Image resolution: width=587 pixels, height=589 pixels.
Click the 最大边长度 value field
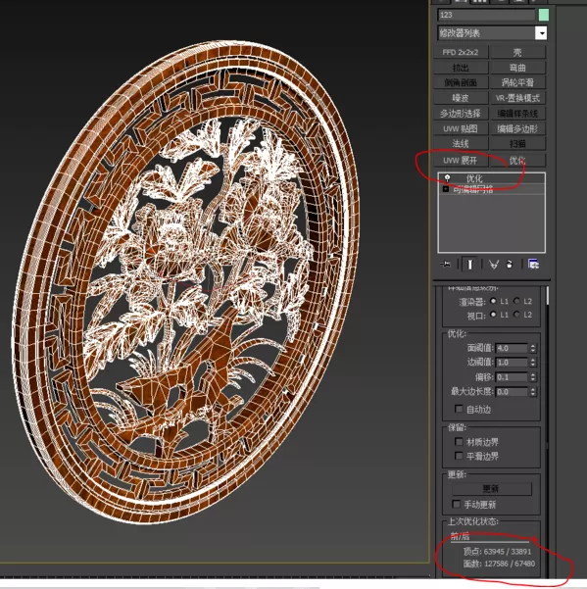pos(512,392)
